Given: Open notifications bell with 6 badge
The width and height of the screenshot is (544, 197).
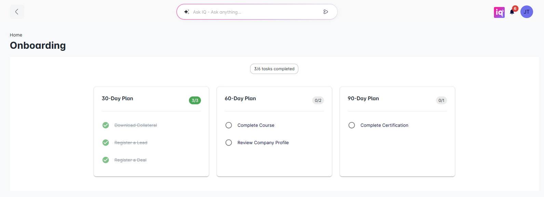Looking at the screenshot, I should [x=512, y=12].
